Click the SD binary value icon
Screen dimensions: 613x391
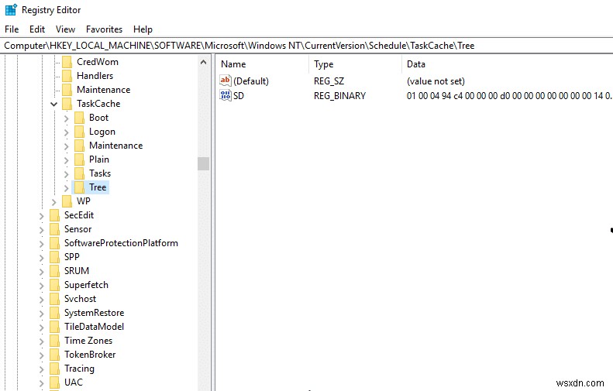[226, 95]
